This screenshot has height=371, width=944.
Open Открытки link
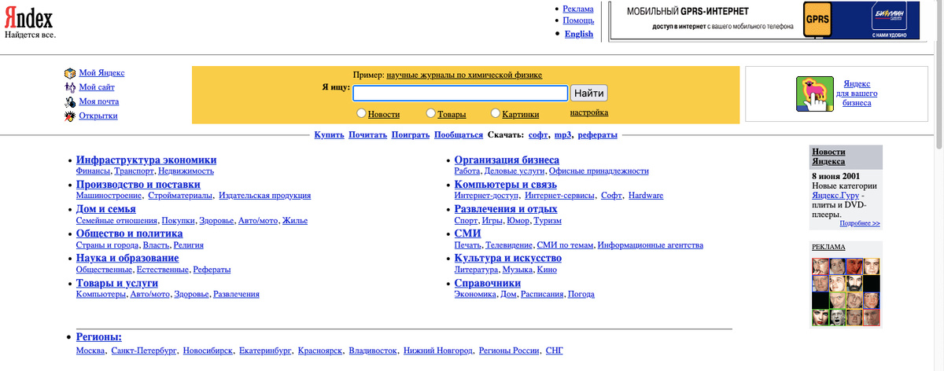(x=98, y=116)
